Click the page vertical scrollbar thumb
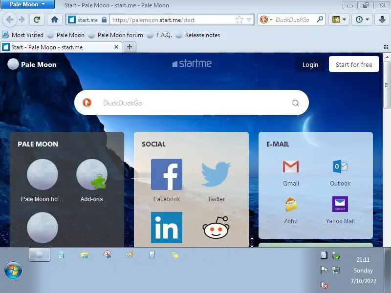The image size is (391, 293). click(x=387, y=84)
